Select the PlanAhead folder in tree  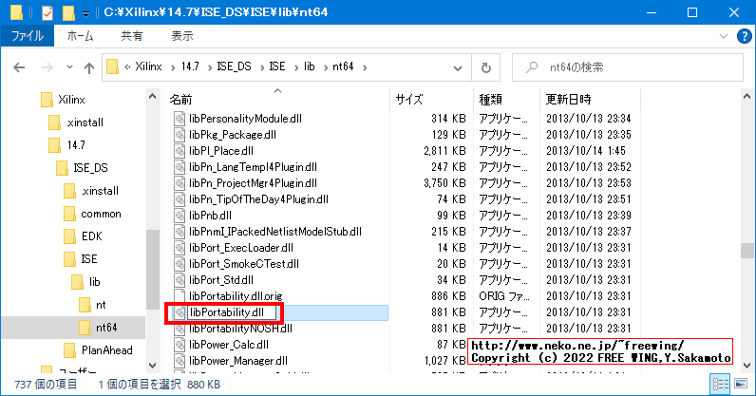(x=106, y=350)
